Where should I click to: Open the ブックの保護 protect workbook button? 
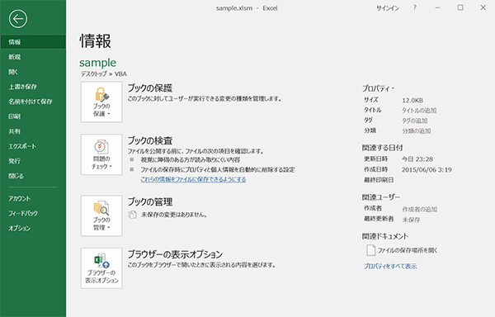point(101,102)
